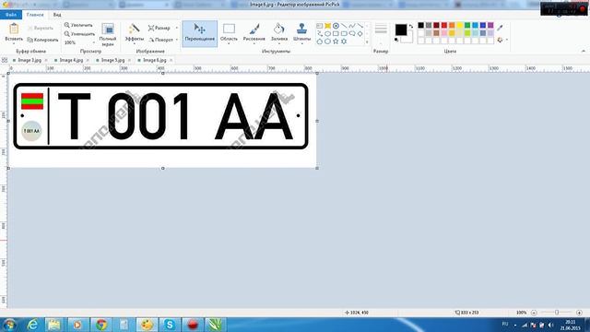Click the black foreground color box

click(x=401, y=30)
